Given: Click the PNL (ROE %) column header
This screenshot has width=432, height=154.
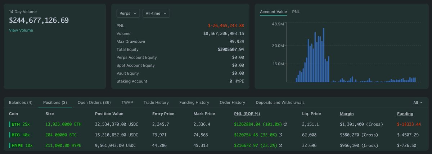Looking at the screenshot, I should [x=247, y=114].
